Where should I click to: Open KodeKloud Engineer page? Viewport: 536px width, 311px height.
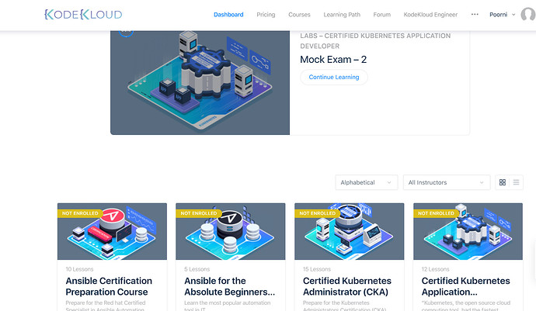point(430,14)
